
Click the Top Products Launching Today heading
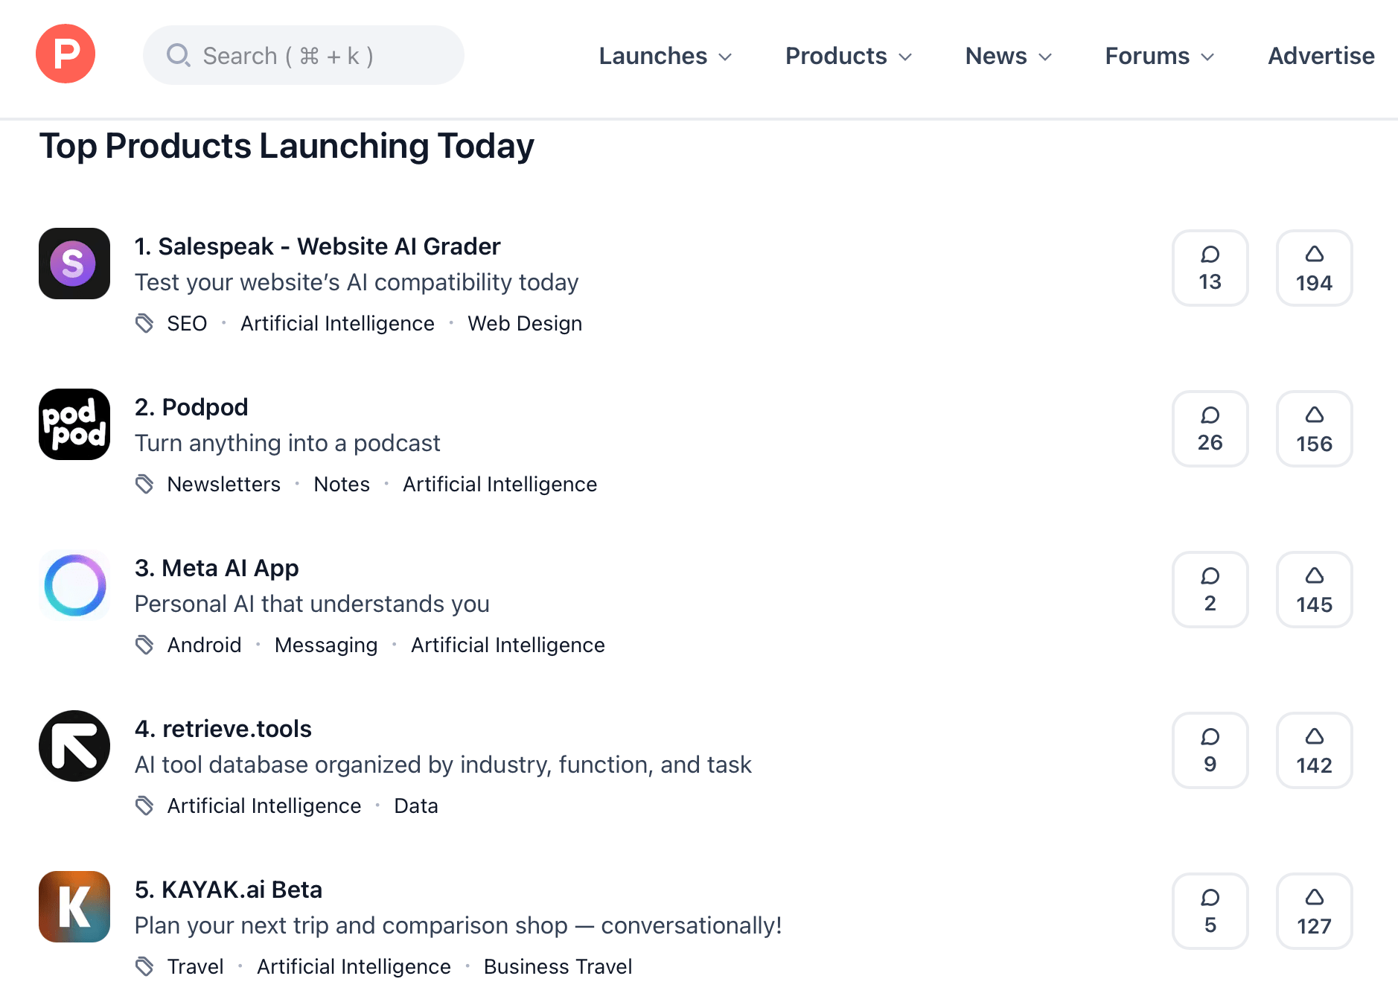(x=287, y=146)
